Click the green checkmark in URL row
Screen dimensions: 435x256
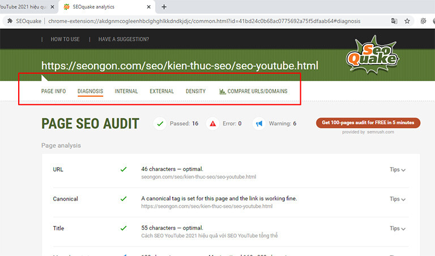(123, 169)
